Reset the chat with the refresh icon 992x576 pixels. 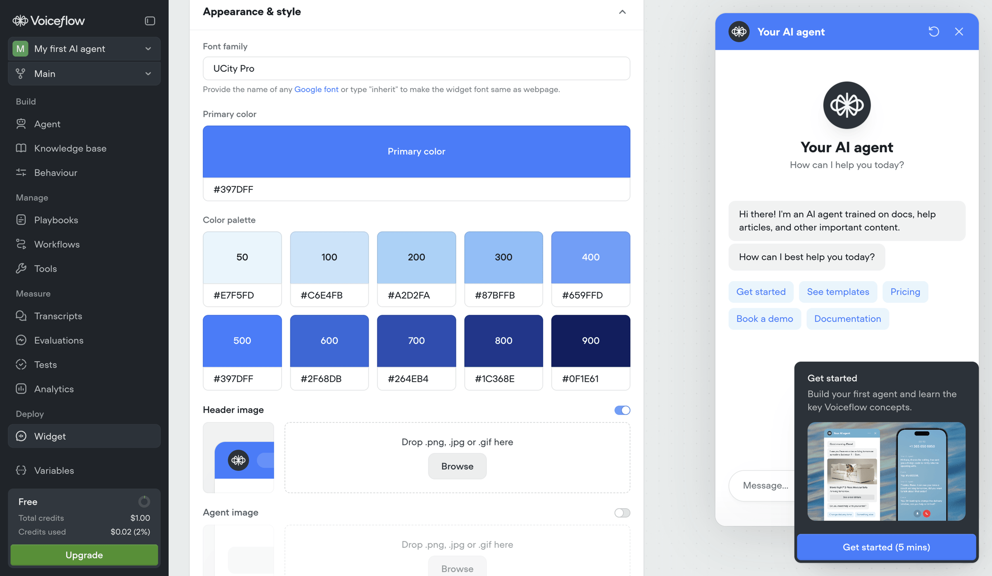(934, 32)
